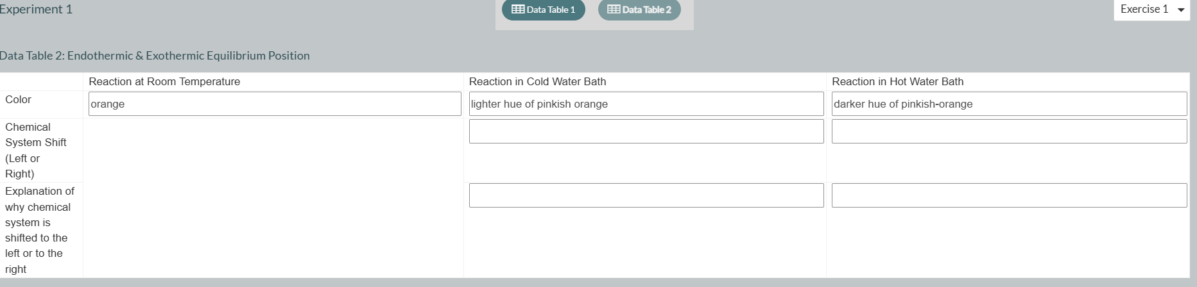This screenshot has width=1197, height=287.
Task: Select the cold water bath color field
Action: coord(646,104)
